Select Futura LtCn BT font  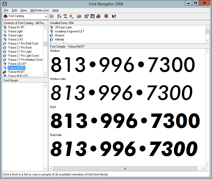pyautogui.click(x=17, y=64)
